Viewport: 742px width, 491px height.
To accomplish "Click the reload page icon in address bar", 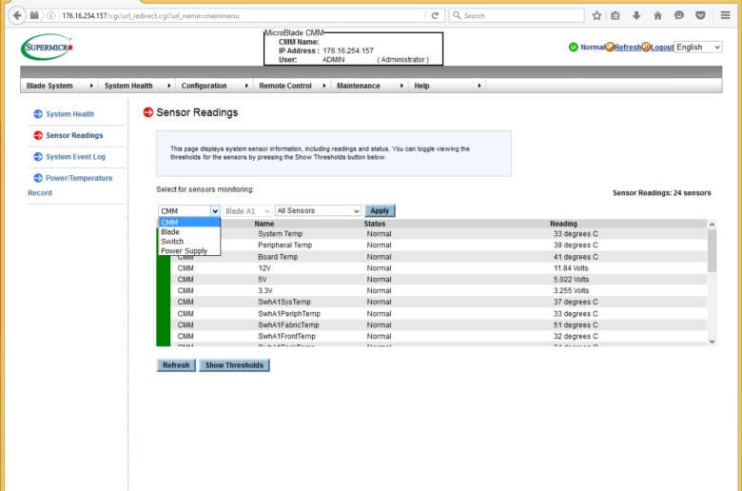I will coord(435,15).
